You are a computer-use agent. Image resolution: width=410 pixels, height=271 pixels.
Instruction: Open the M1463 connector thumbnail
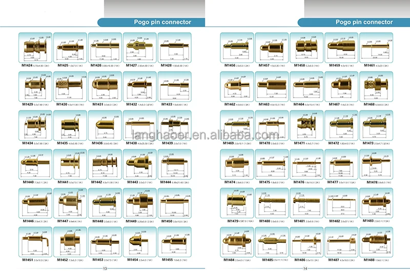[272, 86]
